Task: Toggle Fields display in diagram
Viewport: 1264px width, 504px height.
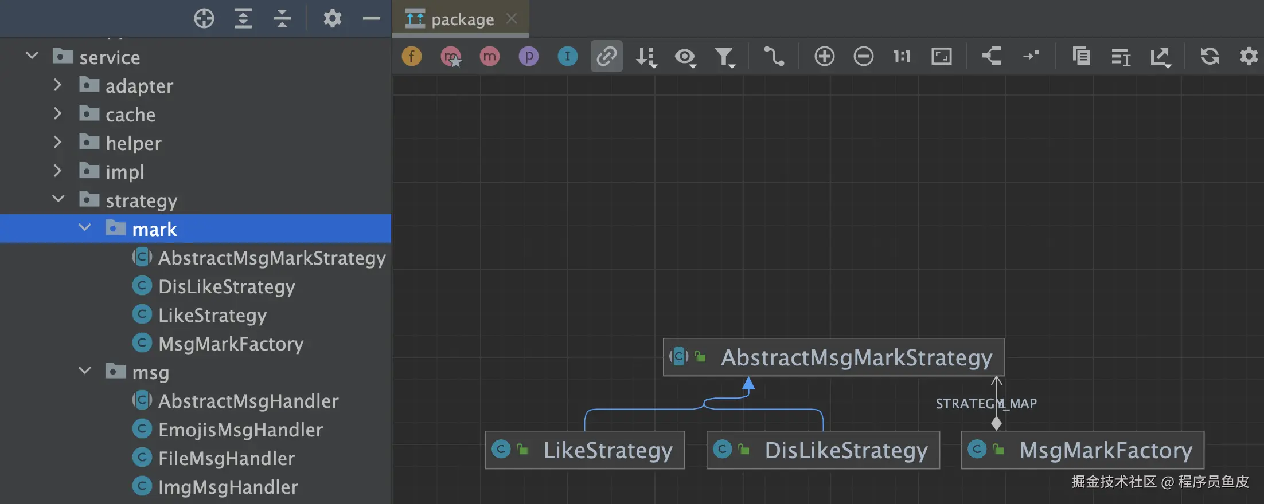Action: pyautogui.click(x=412, y=56)
